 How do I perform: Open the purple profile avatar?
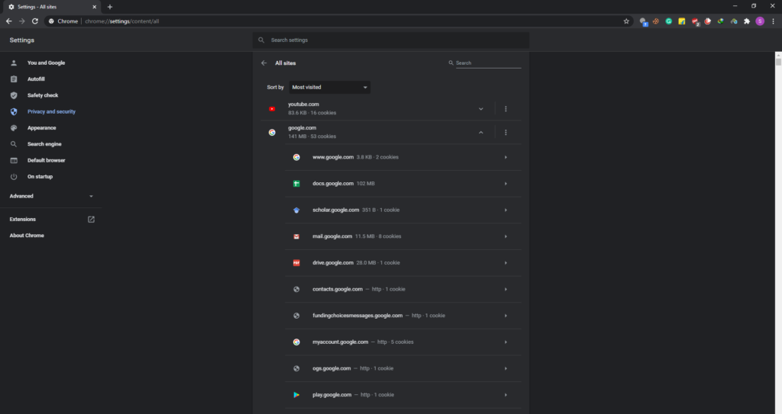760,21
